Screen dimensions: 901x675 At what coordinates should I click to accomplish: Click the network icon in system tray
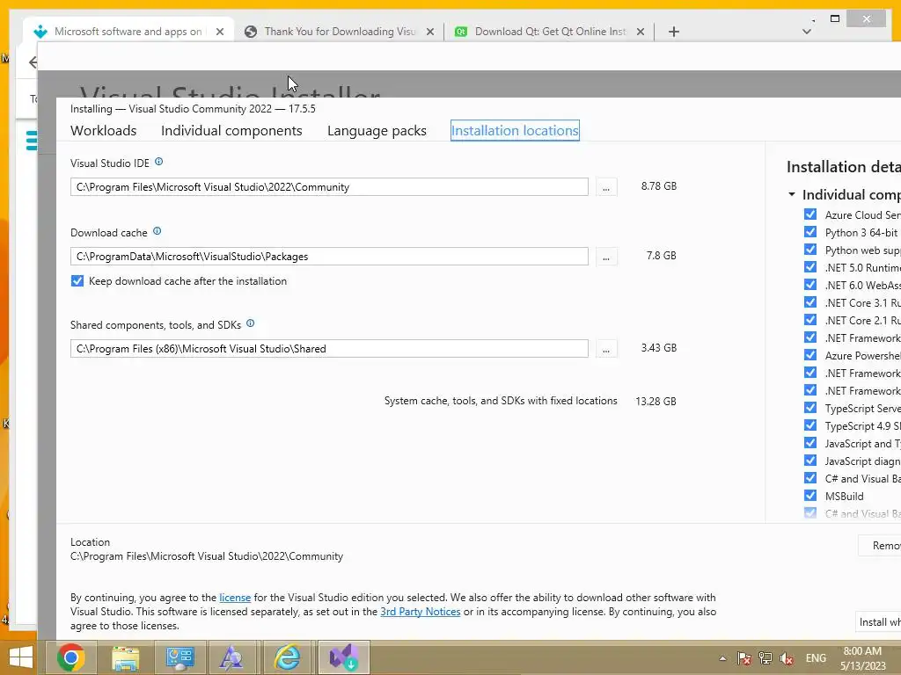click(x=765, y=658)
